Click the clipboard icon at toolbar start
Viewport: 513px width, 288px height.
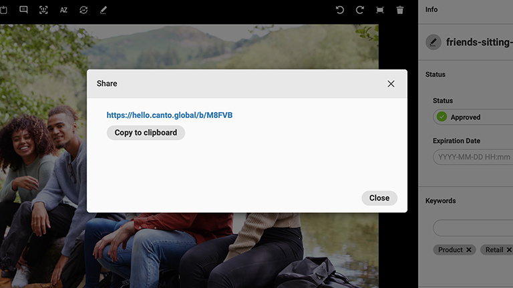point(3,10)
